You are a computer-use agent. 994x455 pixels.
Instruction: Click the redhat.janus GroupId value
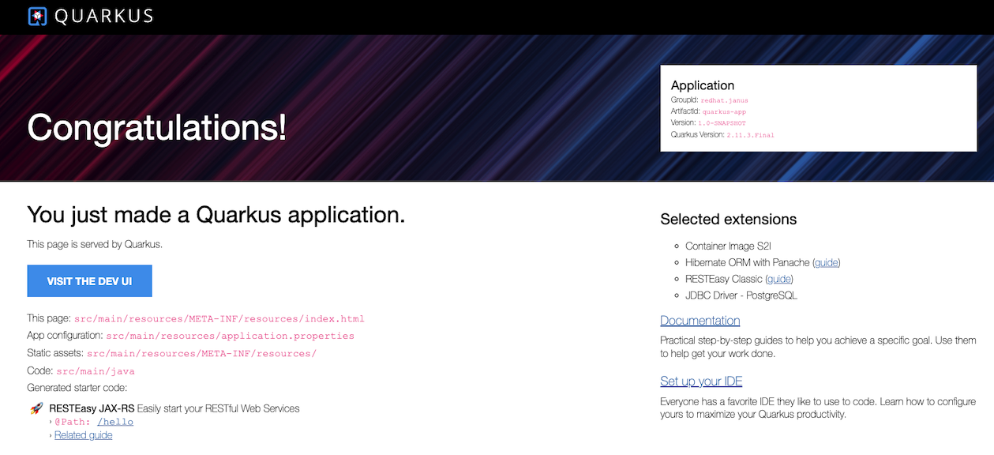point(724,100)
